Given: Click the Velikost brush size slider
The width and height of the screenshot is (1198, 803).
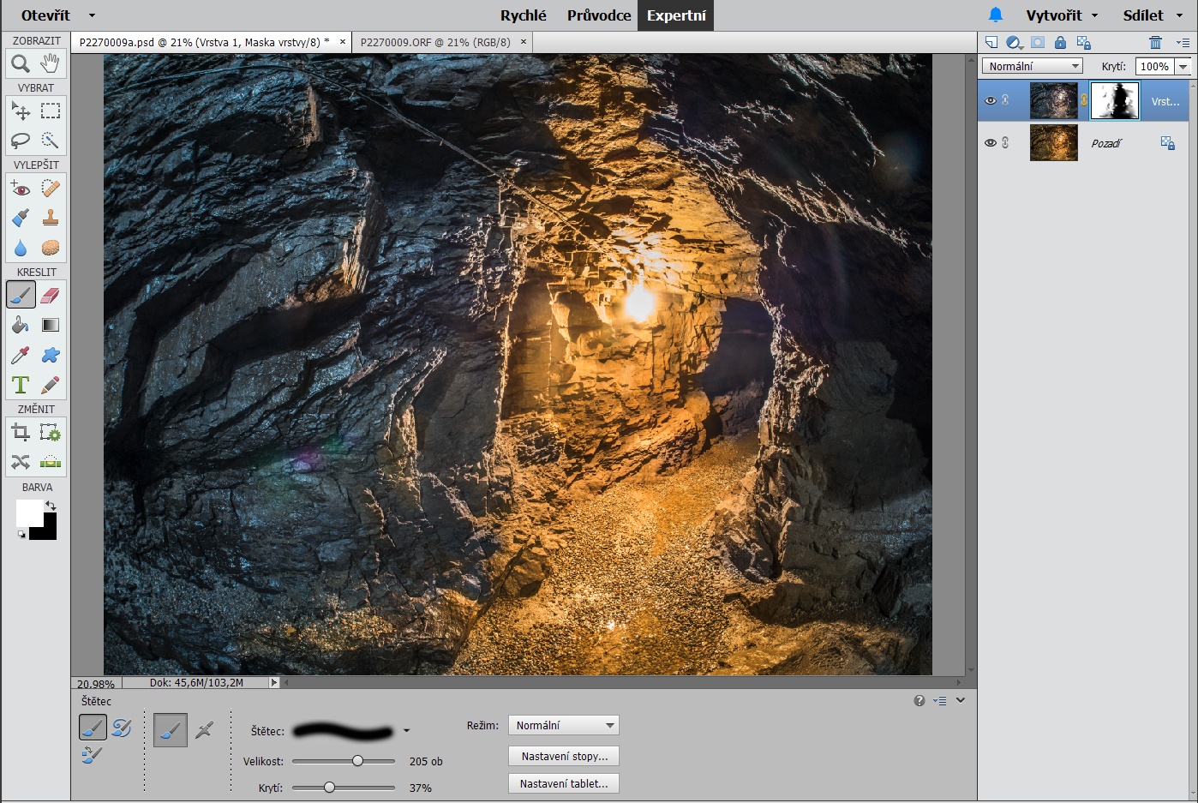Looking at the screenshot, I should tap(357, 761).
